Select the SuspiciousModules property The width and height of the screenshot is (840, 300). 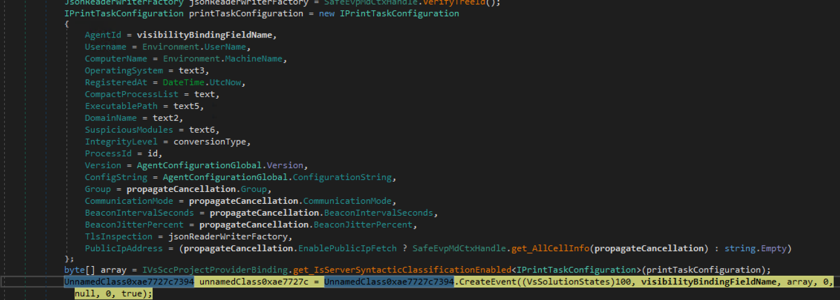pyautogui.click(x=129, y=130)
